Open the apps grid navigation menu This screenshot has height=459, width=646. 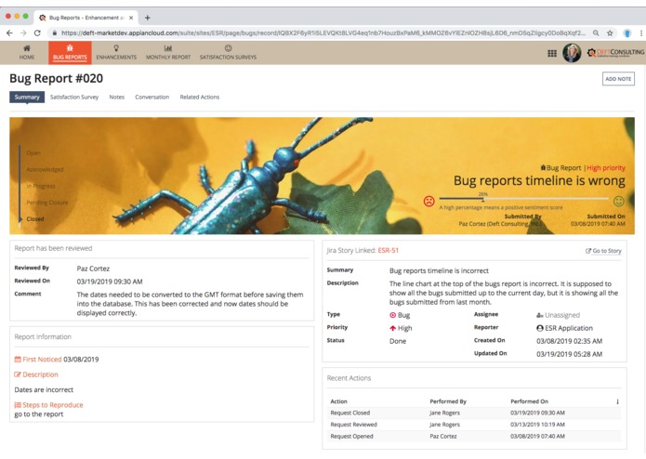[552, 53]
